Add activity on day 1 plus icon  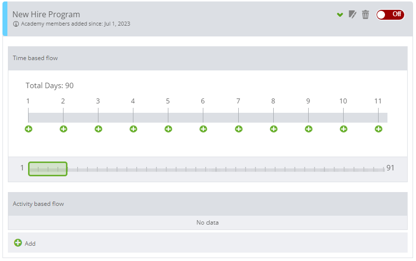coord(29,129)
